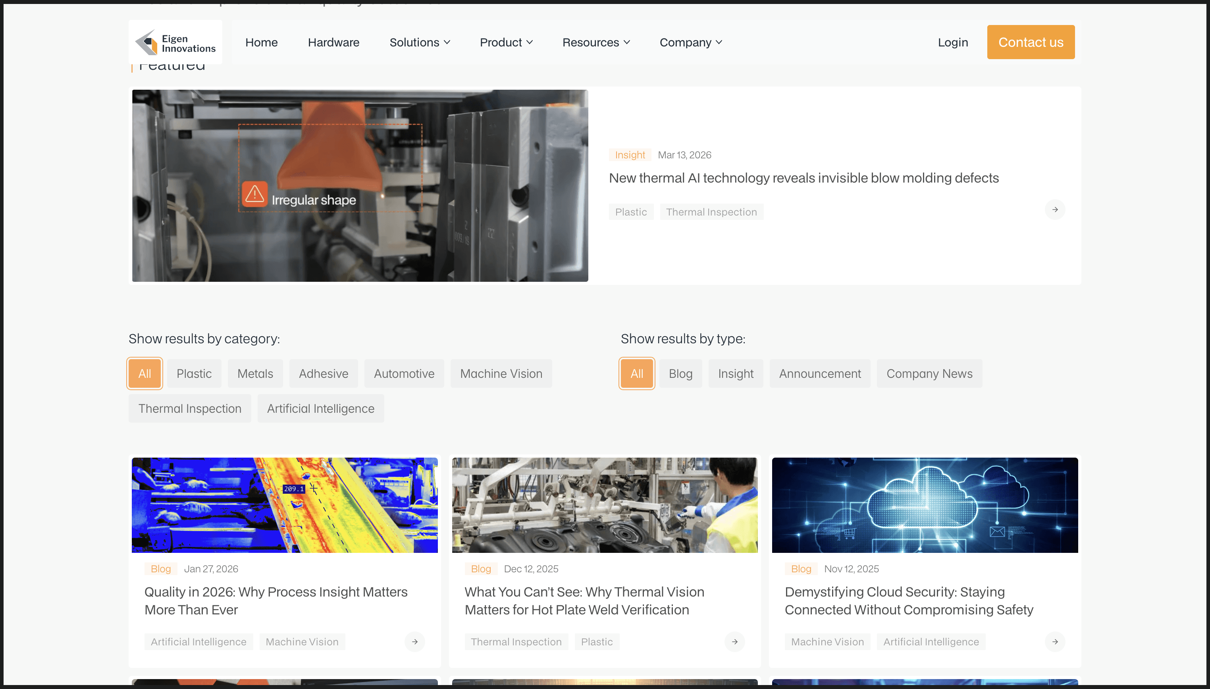Open thermal conveyor image thumbnail
Image resolution: width=1210 pixels, height=689 pixels.
coord(284,505)
